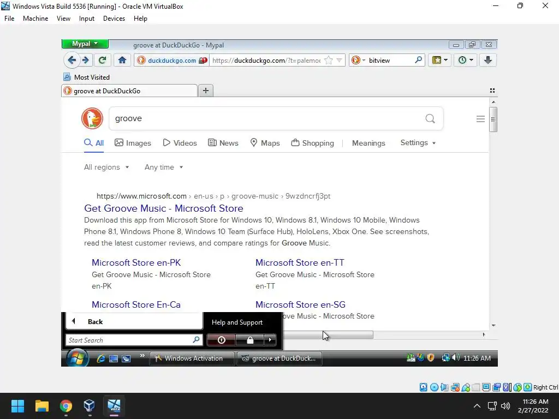Screen dimensions: 559x419
Task: Expand the Quick Launch overflow chevron
Action: (x=142, y=356)
